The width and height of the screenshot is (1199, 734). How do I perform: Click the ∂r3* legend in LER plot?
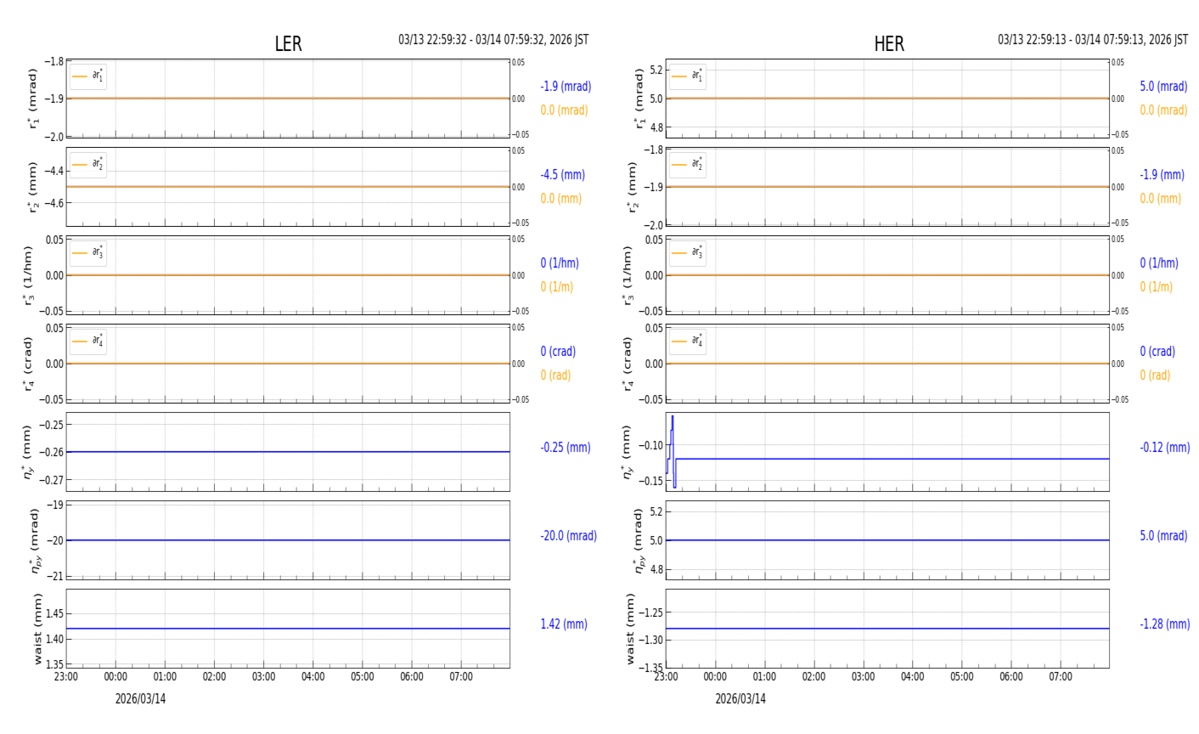coord(88,253)
